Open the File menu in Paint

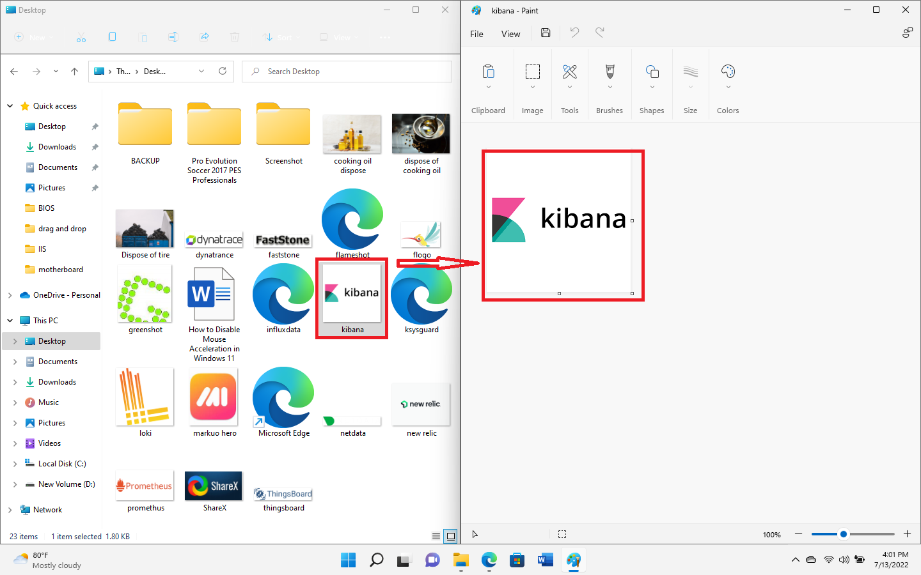click(x=476, y=34)
